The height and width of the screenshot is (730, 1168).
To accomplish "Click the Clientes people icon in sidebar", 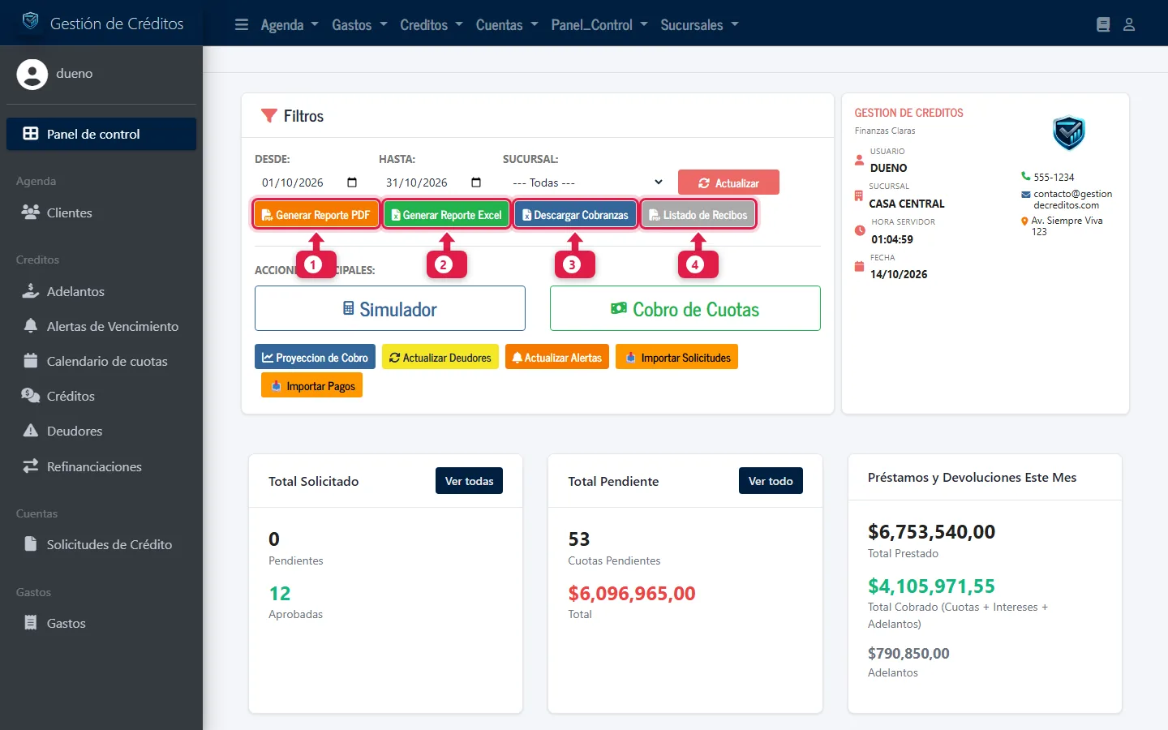I will 31,213.
